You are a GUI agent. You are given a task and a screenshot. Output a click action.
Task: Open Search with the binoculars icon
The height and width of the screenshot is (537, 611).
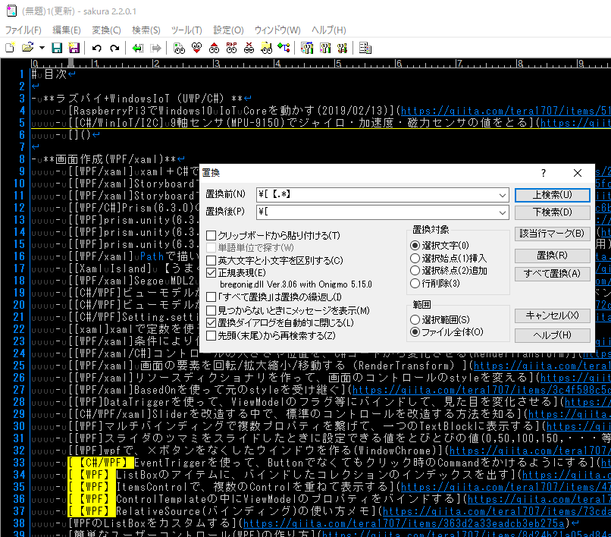pos(179,48)
